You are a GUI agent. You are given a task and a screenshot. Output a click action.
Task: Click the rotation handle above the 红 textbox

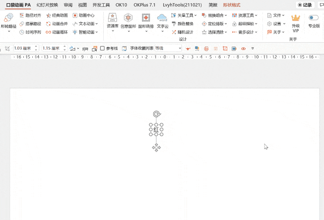(x=157, y=114)
